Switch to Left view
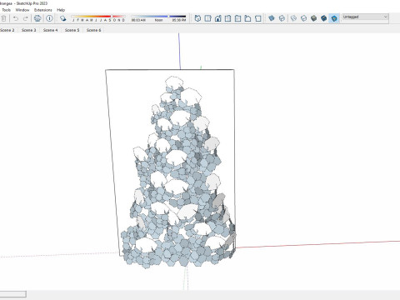Screen dimensions: 400x300 tap(247, 18)
